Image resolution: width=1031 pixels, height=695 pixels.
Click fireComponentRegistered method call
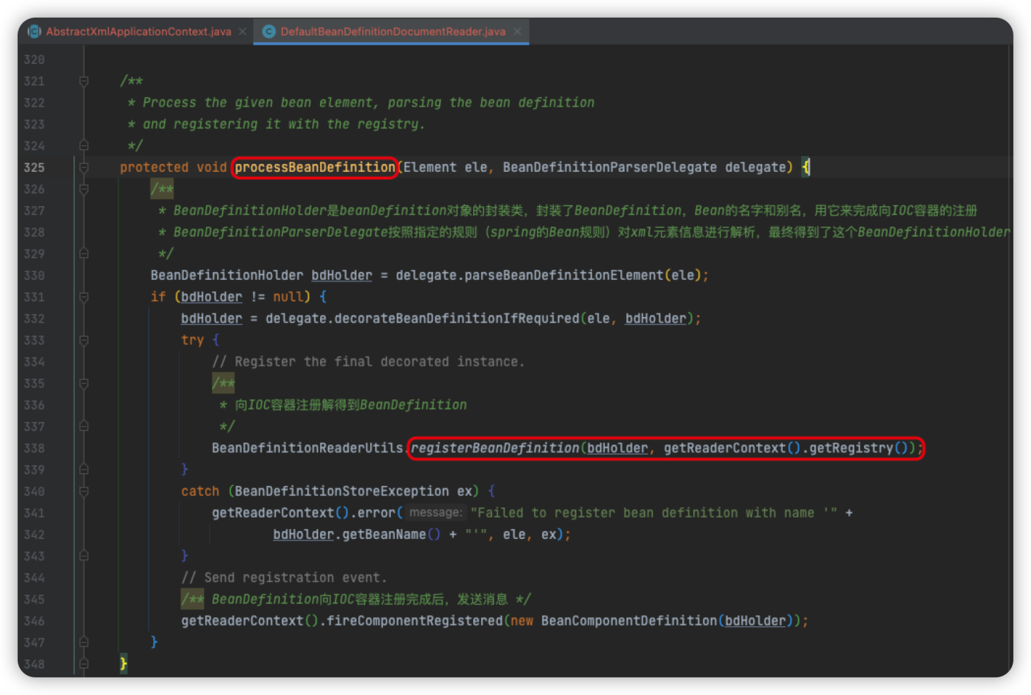(415, 621)
